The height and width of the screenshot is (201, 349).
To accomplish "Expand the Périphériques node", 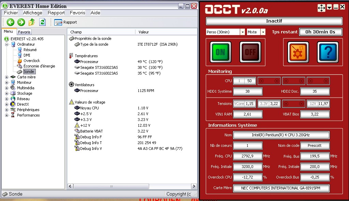I will point(7,110).
